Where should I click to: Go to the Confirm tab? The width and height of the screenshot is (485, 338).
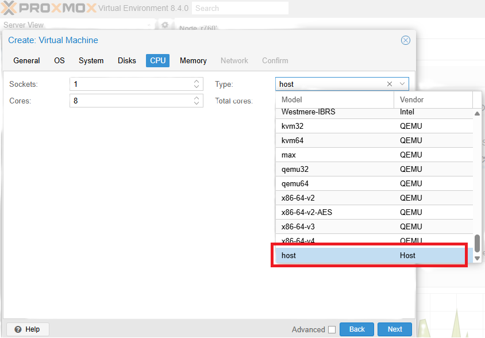pyautogui.click(x=275, y=61)
